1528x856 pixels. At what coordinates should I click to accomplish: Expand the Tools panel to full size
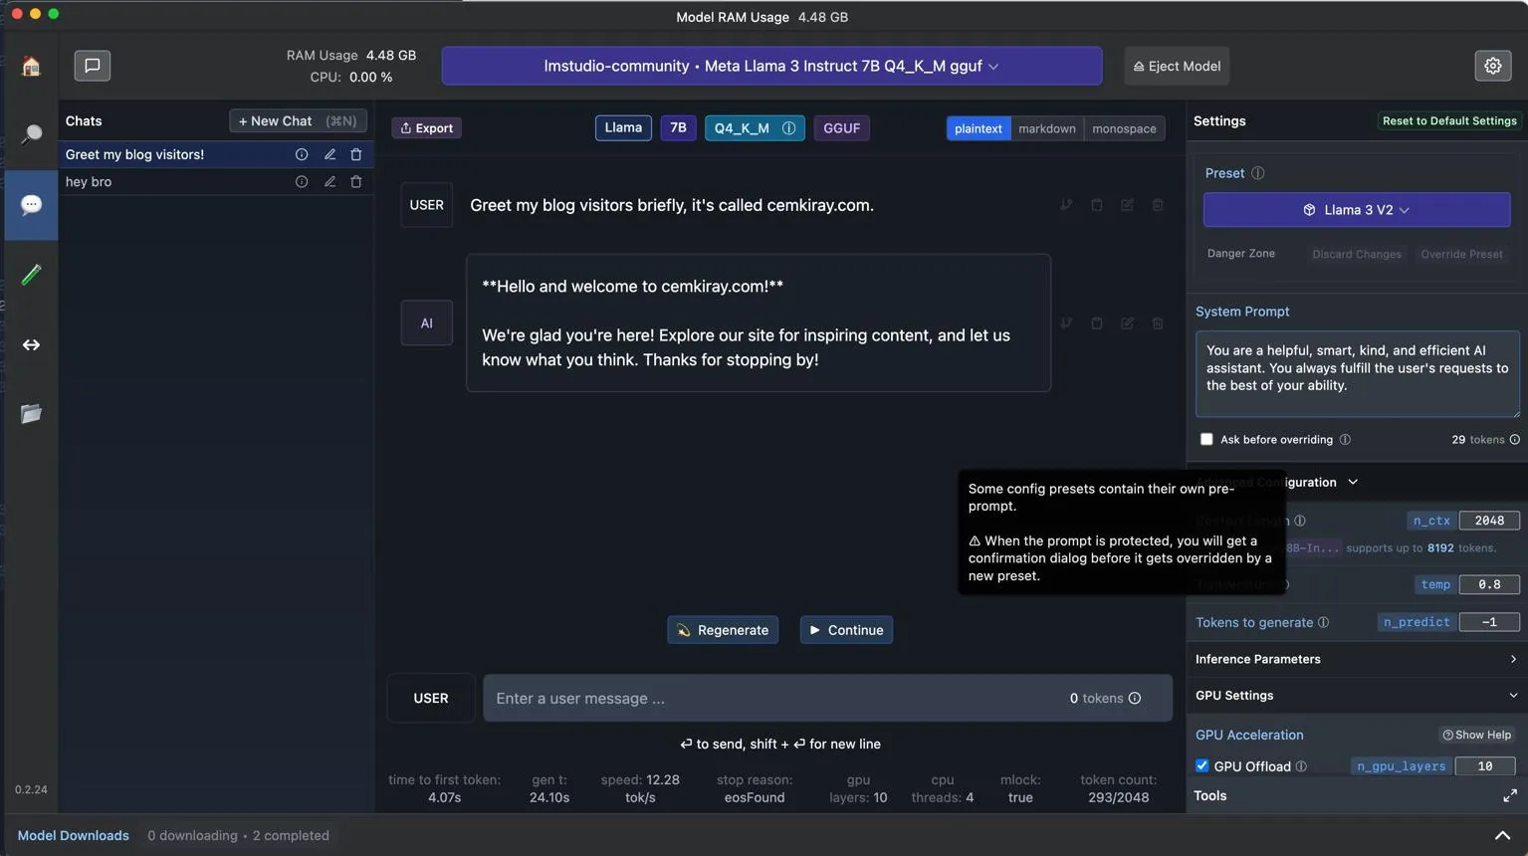pyautogui.click(x=1509, y=795)
